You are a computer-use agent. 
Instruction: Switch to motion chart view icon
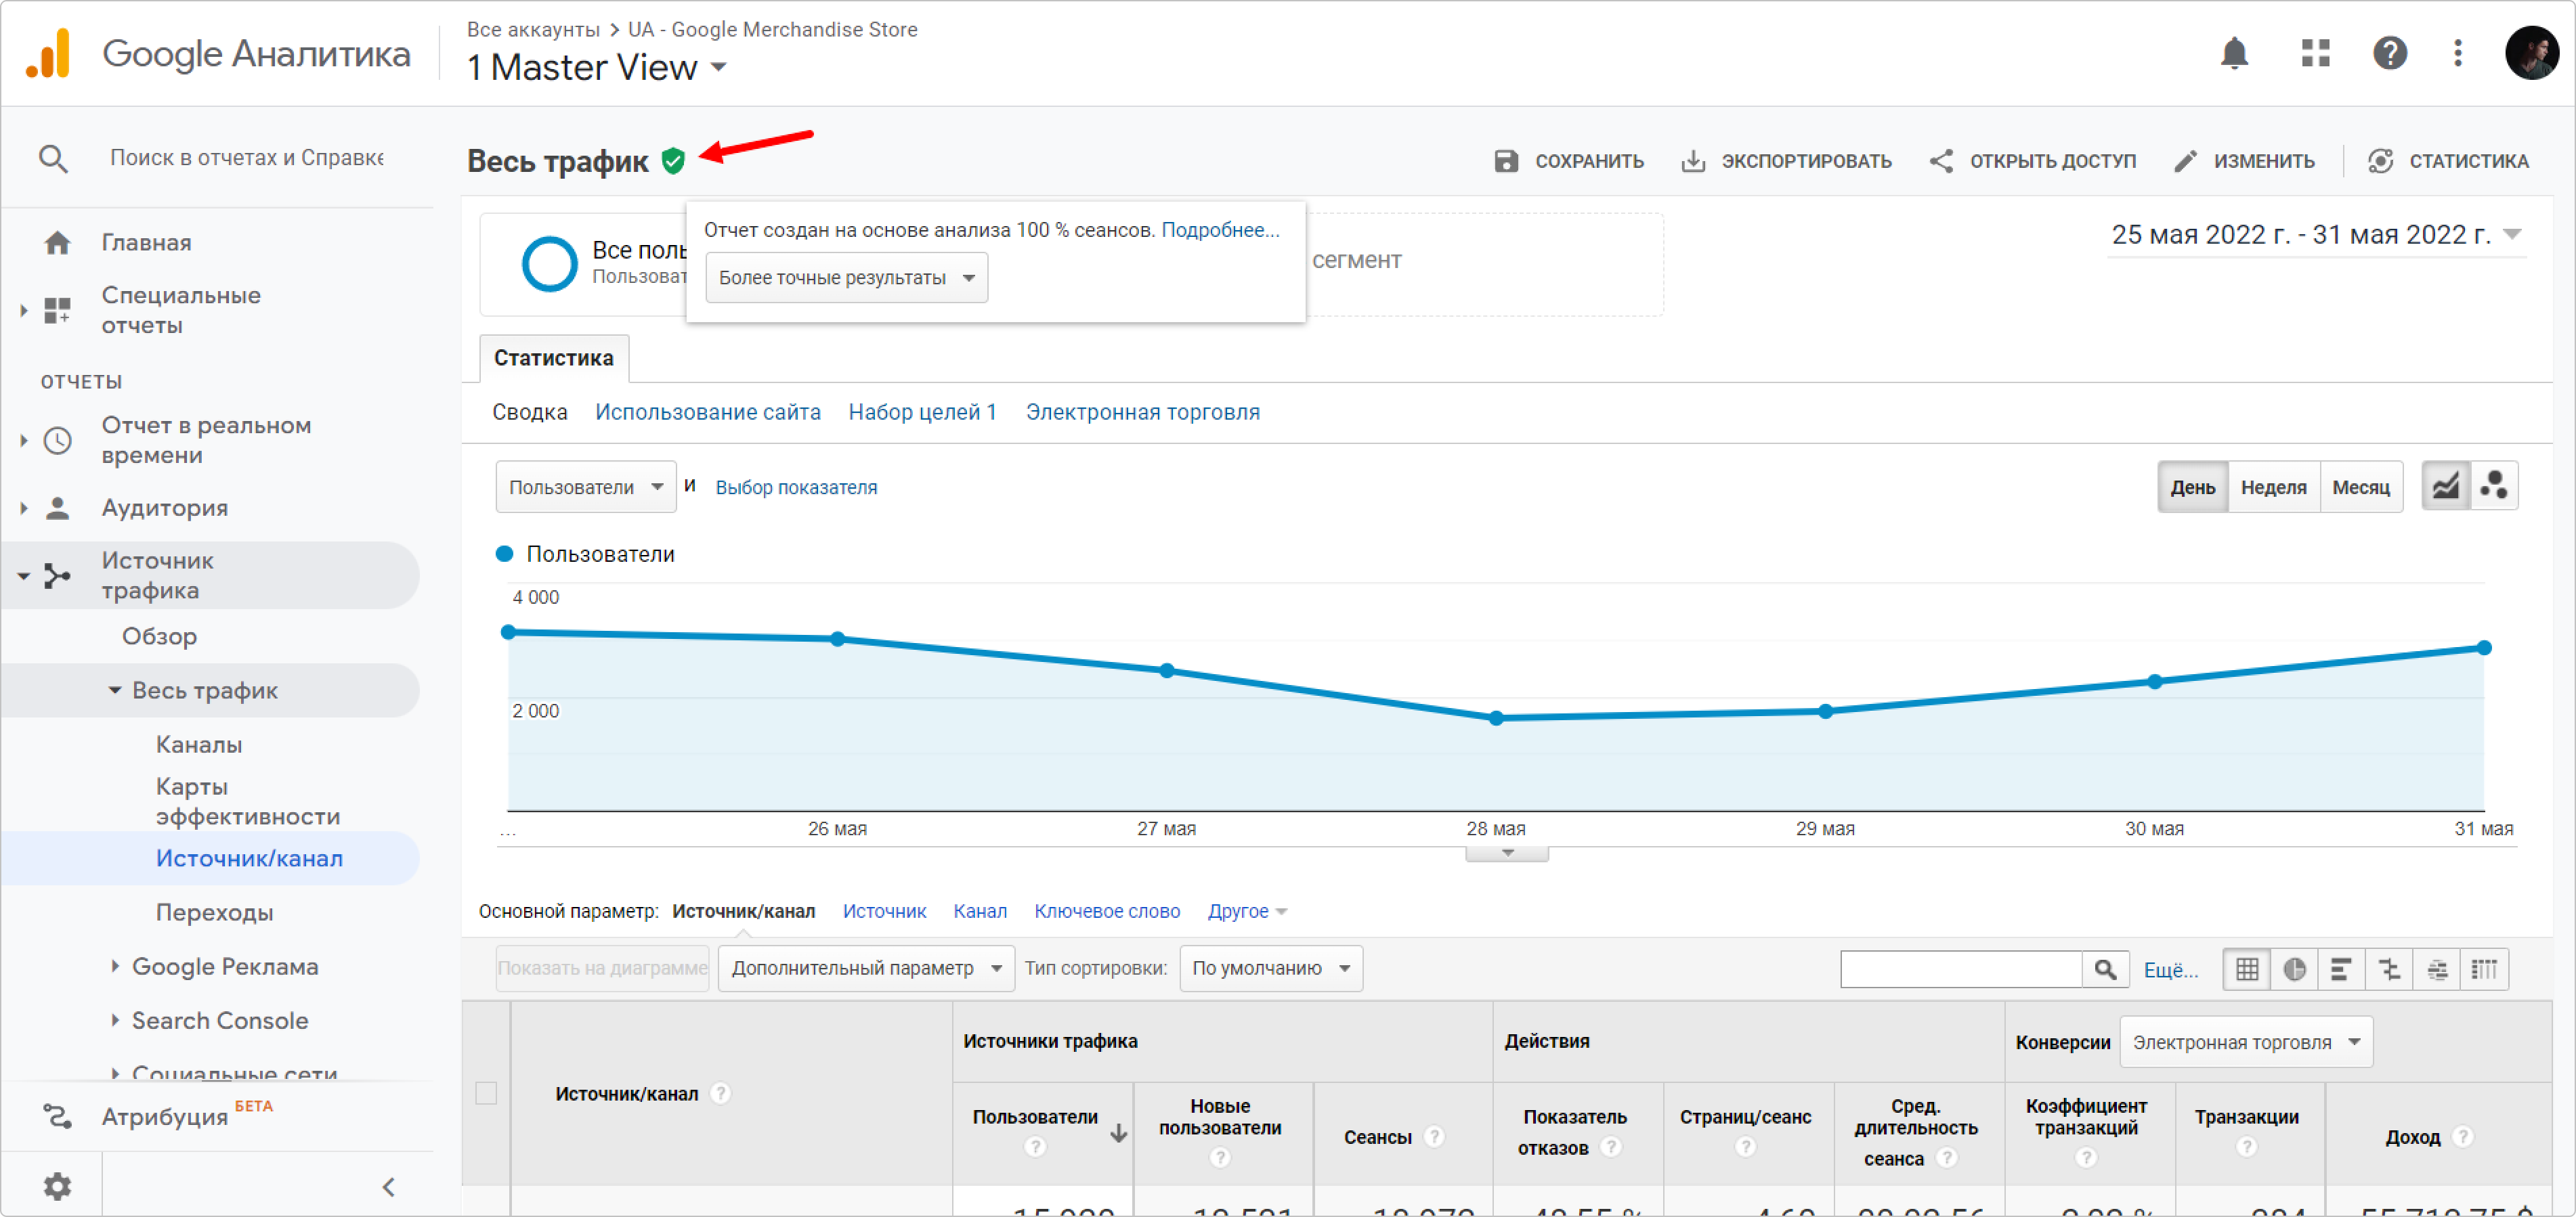tap(2494, 487)
